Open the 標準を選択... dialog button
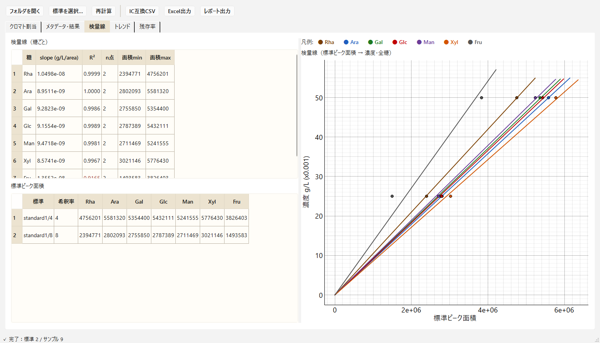Viewport: 600px width, 343px height. click(x=68, y=11)
